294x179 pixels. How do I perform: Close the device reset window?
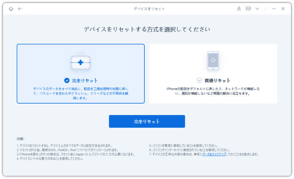(x=283, y=9)
